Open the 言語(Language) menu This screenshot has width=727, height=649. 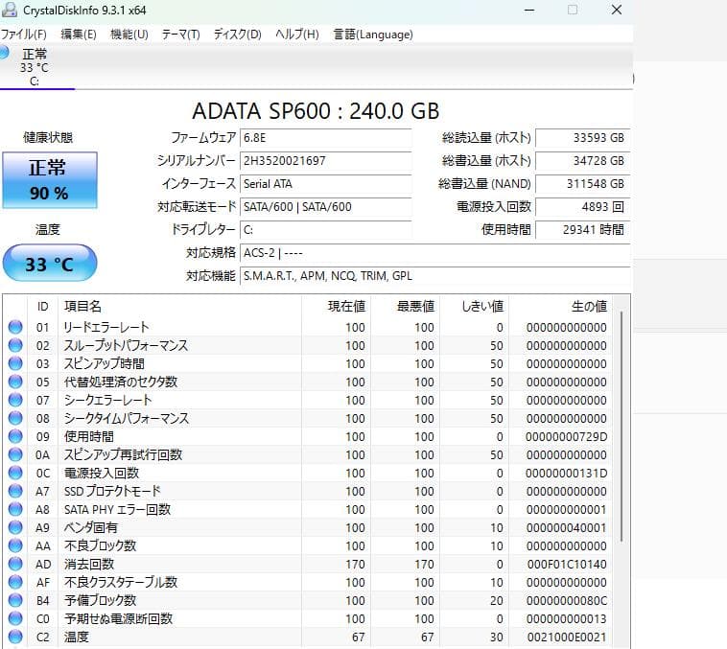(373, 35)
